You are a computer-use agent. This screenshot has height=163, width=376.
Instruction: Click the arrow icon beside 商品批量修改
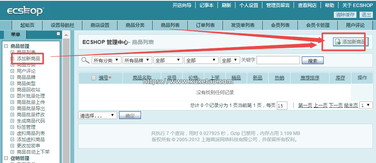[x=12, y=114]
